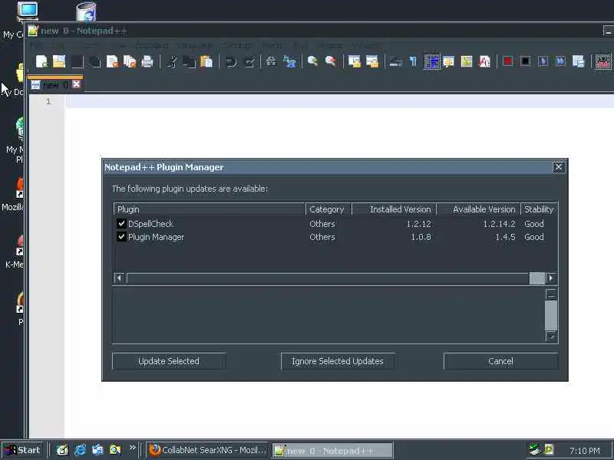614x460 pixels.
Task: Show all characters with the pilcrow icon
Action: (413, 61)
